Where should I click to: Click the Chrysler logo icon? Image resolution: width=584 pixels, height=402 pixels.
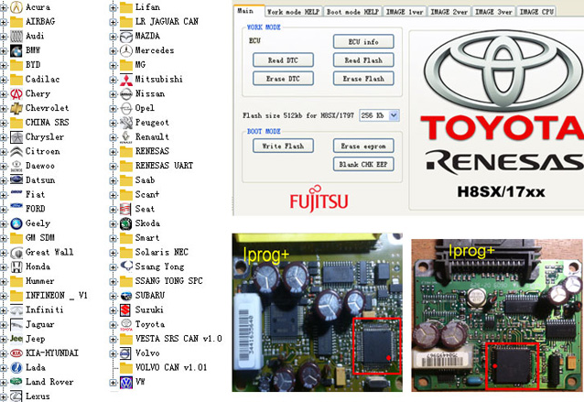[16, 137]
